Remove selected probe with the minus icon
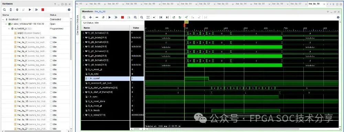The width and height of the screenshot is (344, 132). pyautogui.click(x=97, y=17)
